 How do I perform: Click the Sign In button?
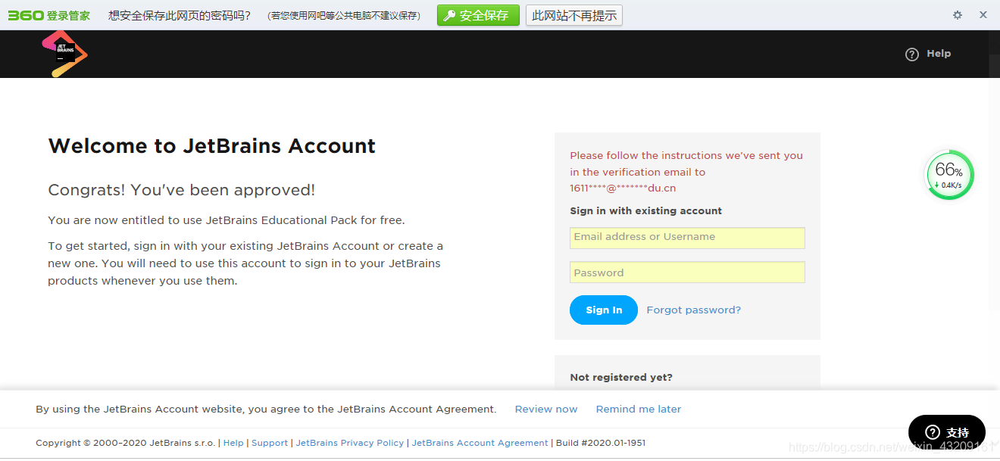point(604,310)
